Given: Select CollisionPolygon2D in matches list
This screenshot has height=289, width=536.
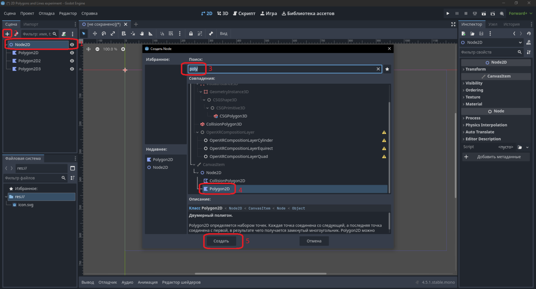Looking at the screenshot, I should click(227, 181).
